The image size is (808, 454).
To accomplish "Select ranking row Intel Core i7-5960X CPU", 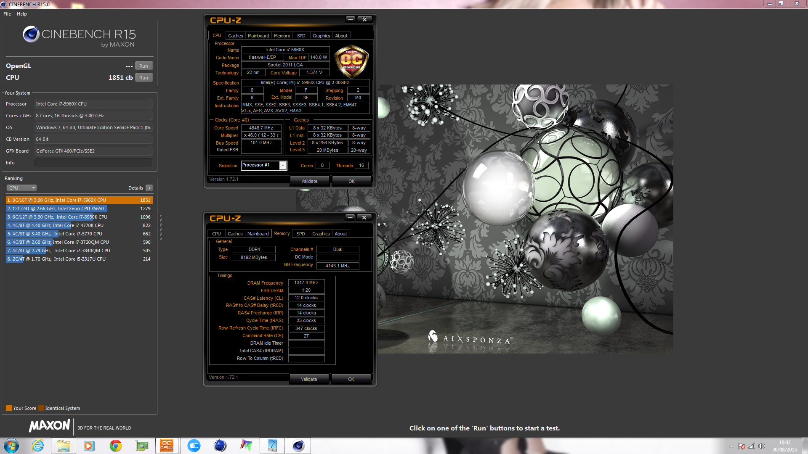I will (x=79, y=200).
